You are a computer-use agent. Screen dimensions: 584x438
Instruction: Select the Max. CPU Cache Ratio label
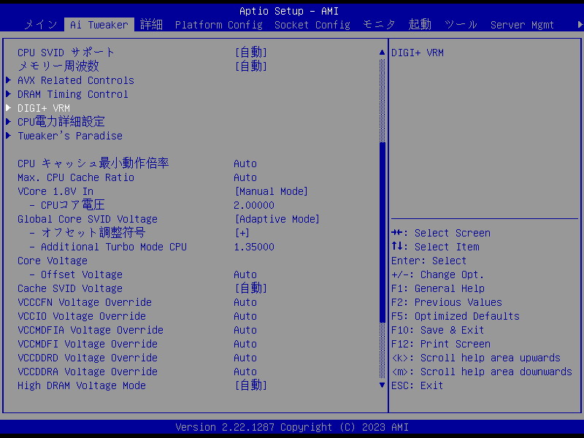76,177
